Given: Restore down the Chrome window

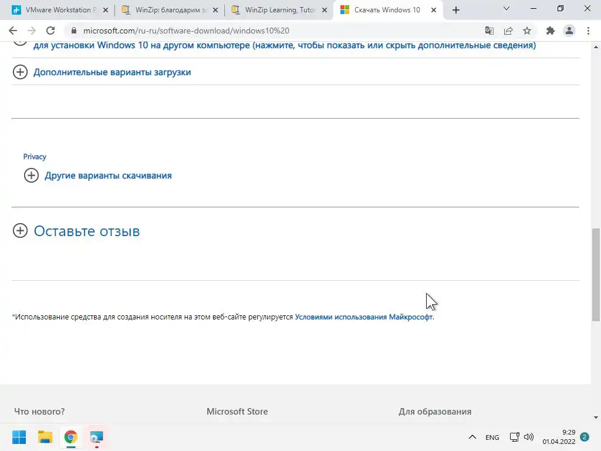Looking at the screenshot, I should (x=561, y=8).
